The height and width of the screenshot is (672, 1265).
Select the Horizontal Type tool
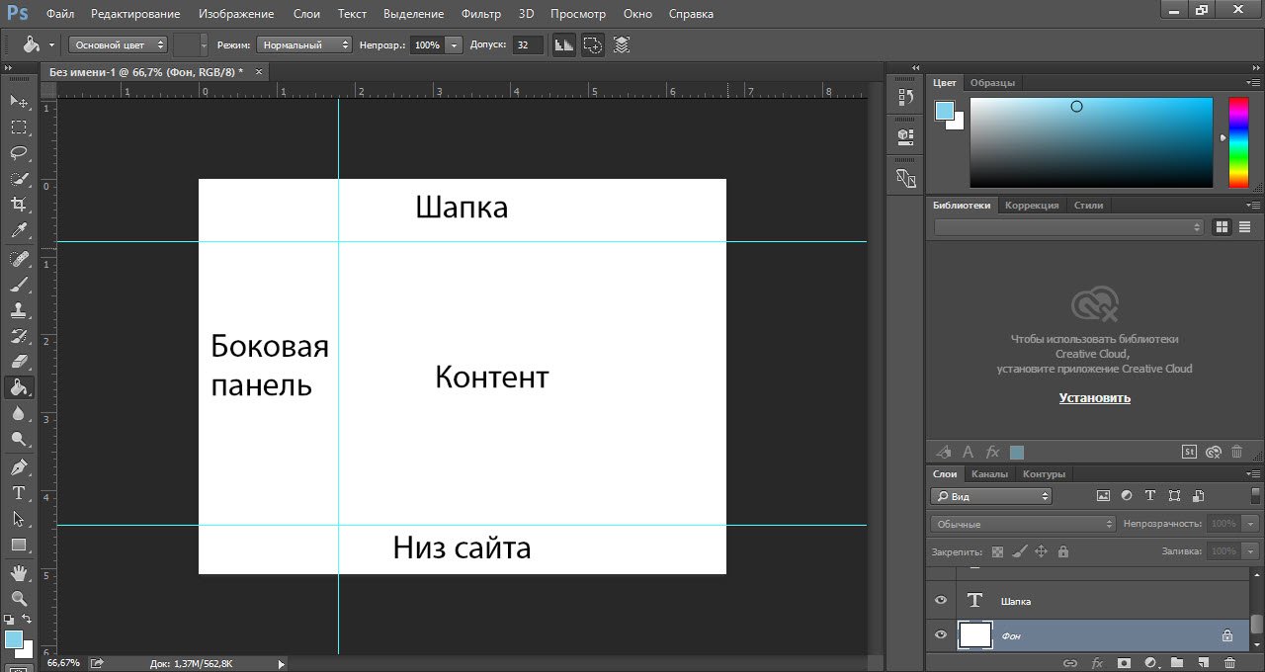(x=18, y=492)
